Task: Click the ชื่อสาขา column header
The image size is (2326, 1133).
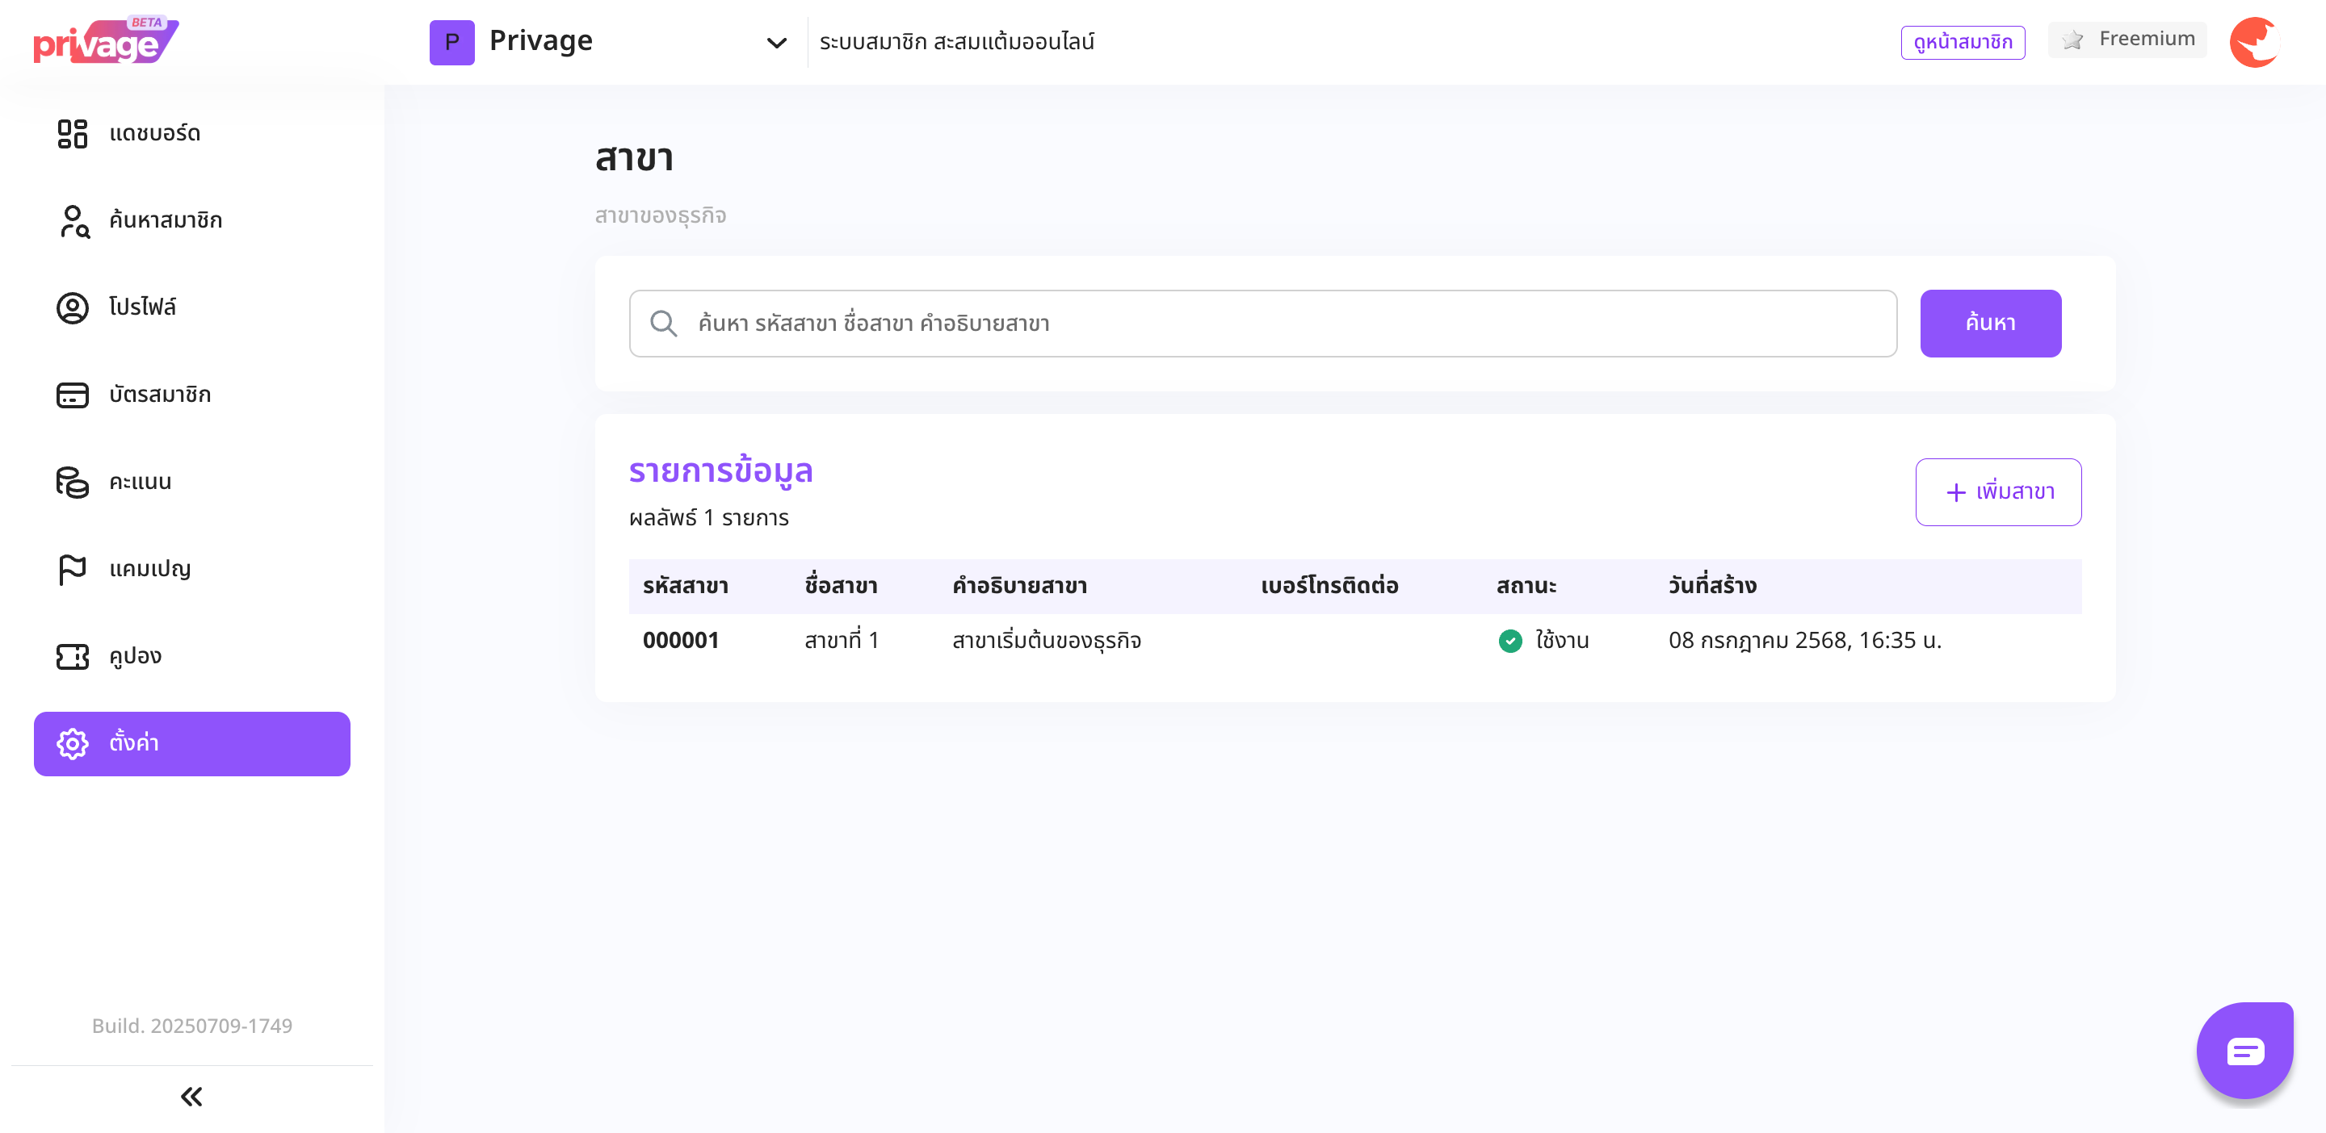Action: (841, 587)
